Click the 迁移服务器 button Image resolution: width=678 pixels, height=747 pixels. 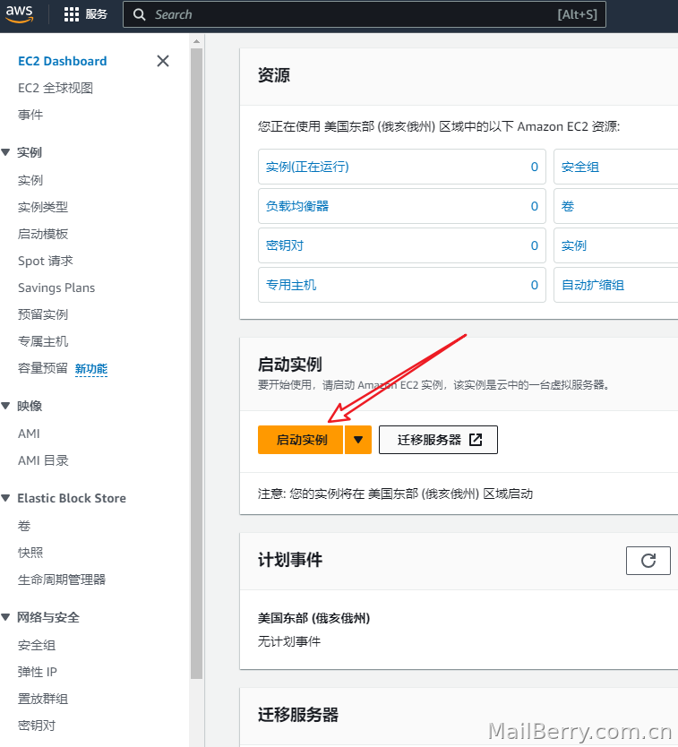pyautogui.click(x=438, y=440)
